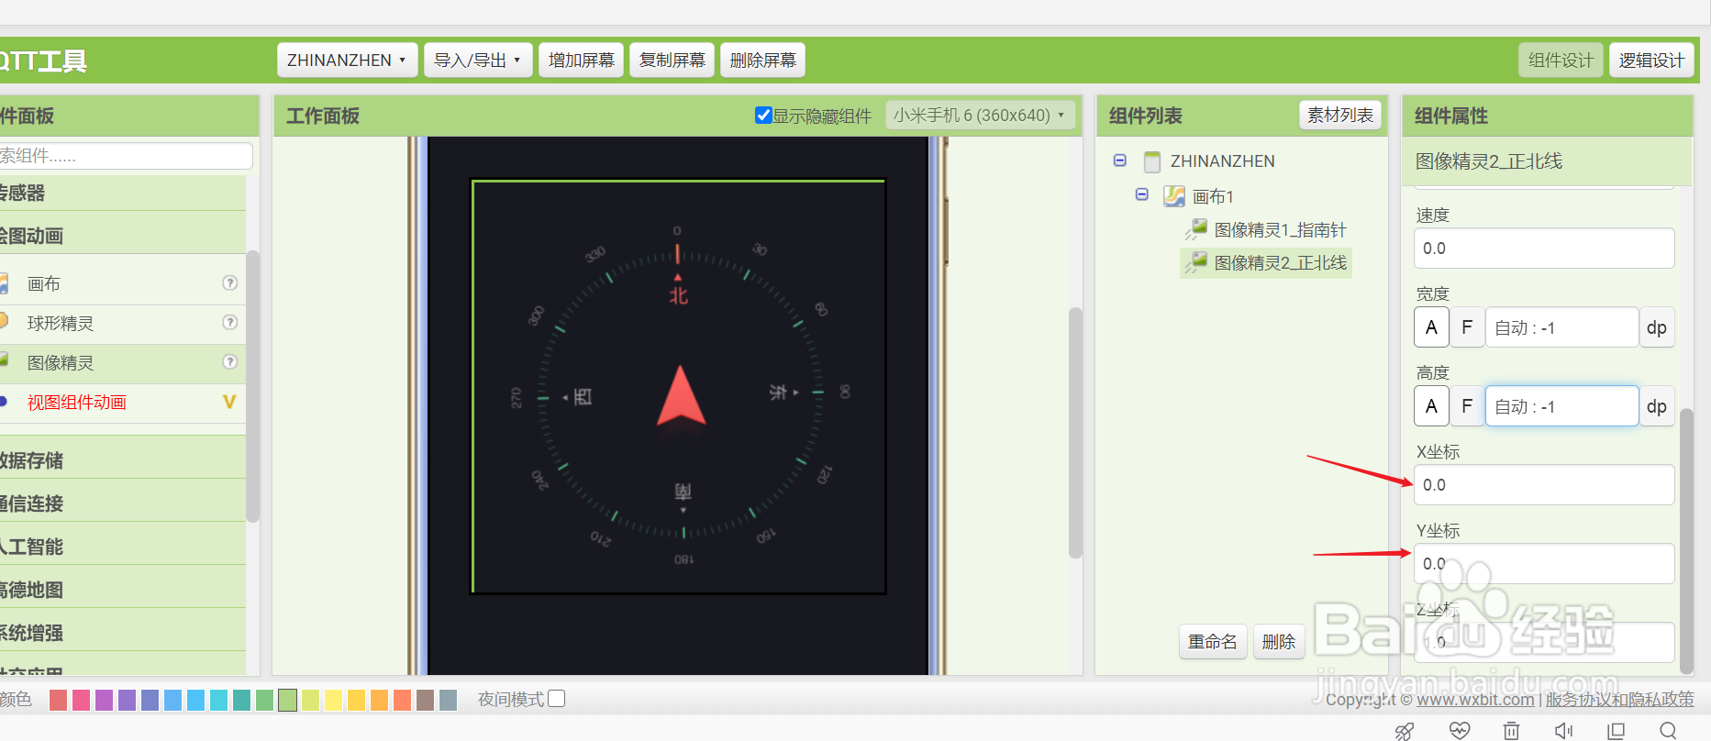Pick the selected light green color swatch
Image resolution: width=1711 pixels, height=741 pixels.
[x=287, y=700]
